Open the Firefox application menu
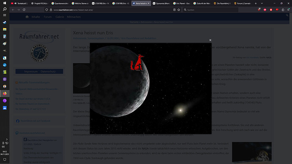 click(289, 10)
